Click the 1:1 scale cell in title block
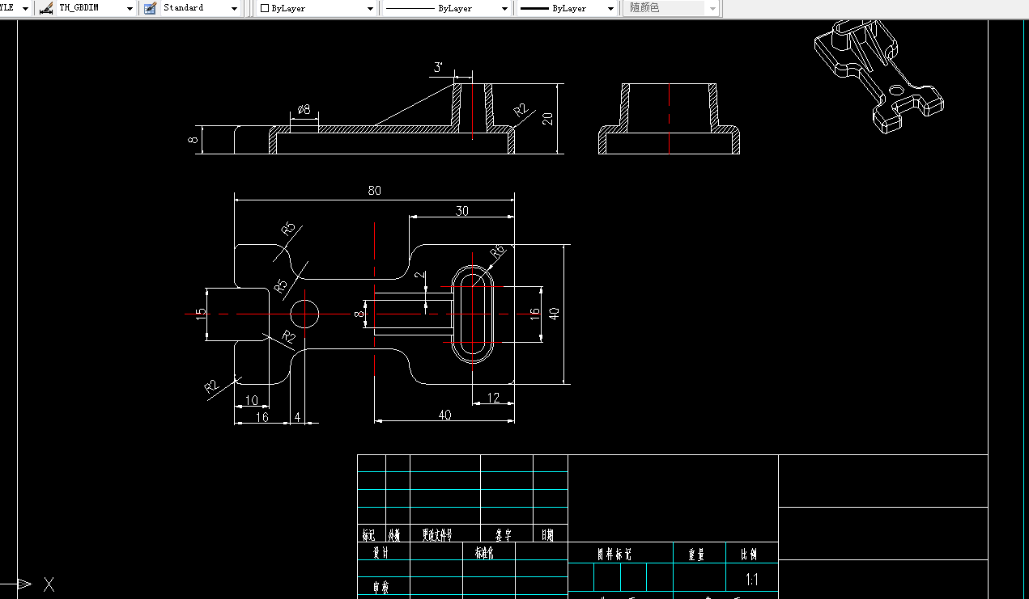The image size is (1029, 599). (x=751, y=580)
